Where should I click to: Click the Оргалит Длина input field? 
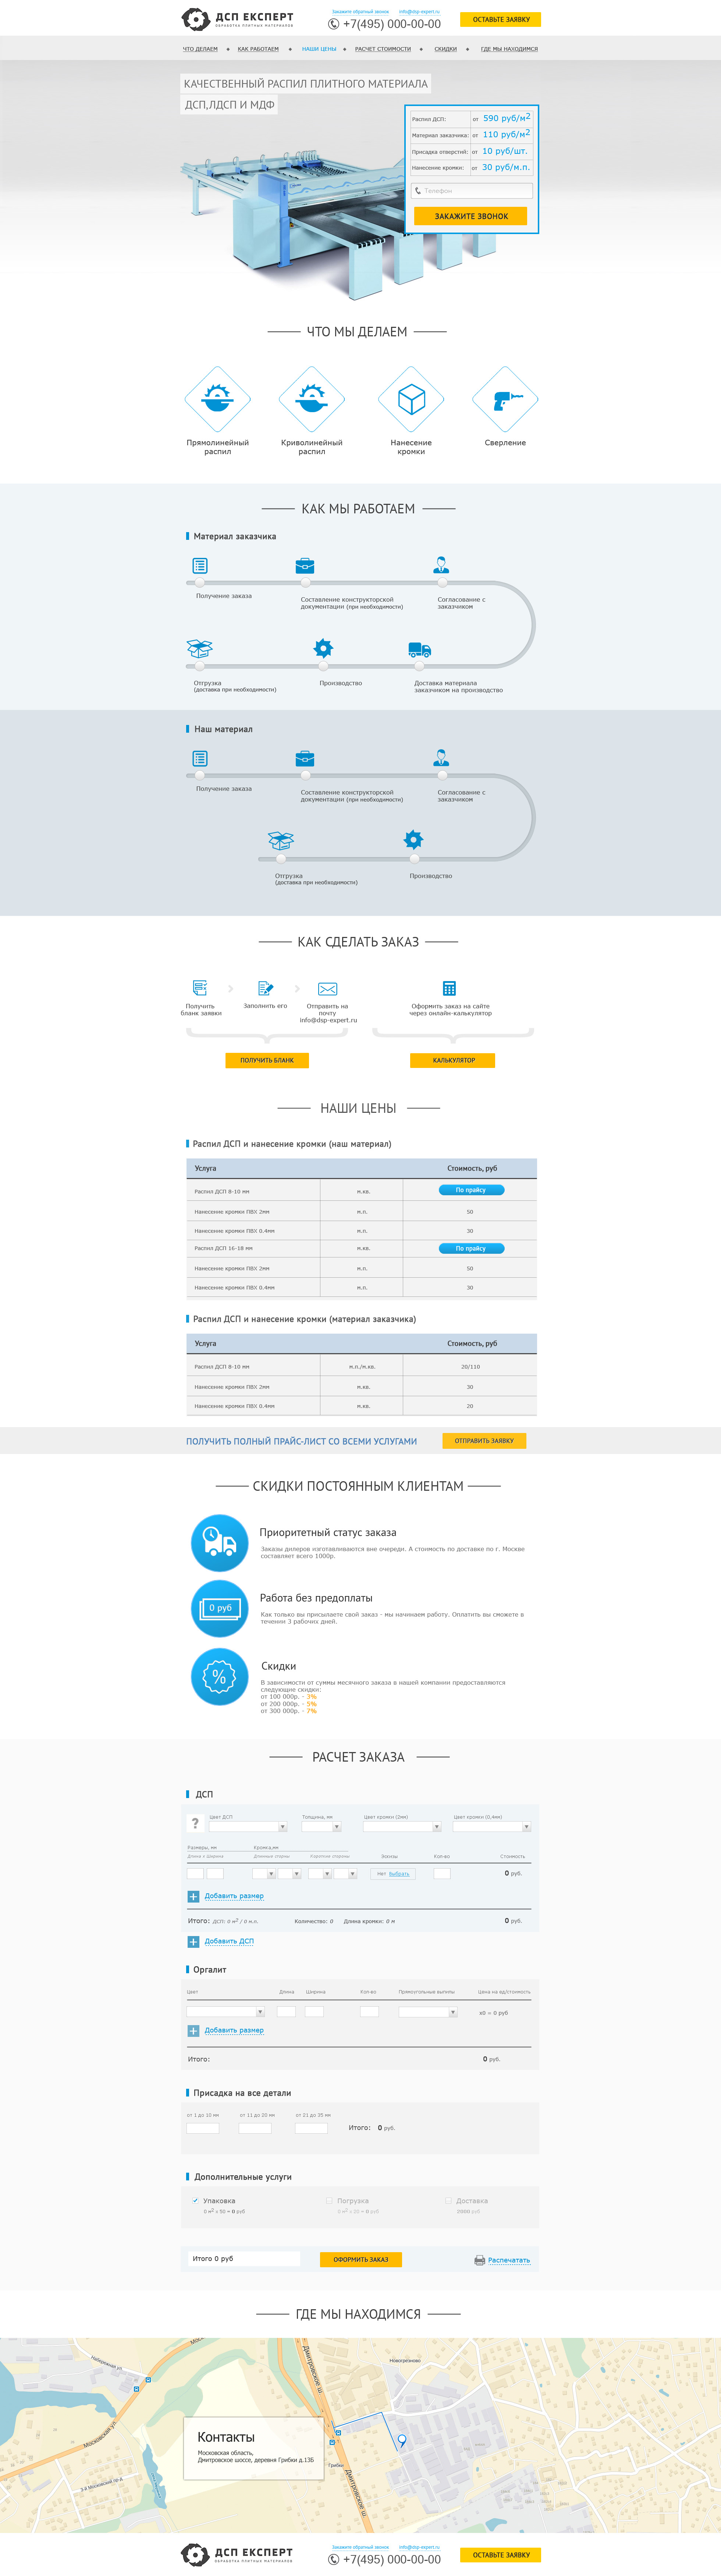click(x=286, y=2012)
